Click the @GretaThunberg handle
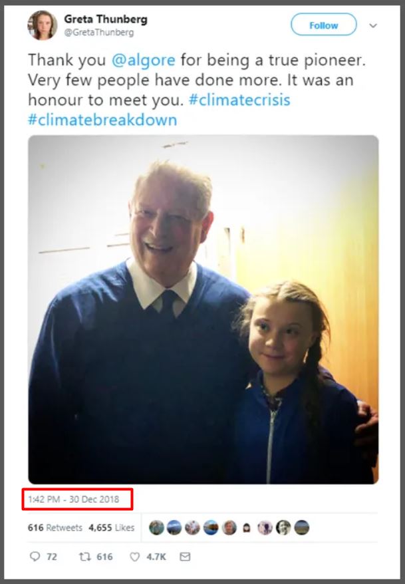 (99, 32)
